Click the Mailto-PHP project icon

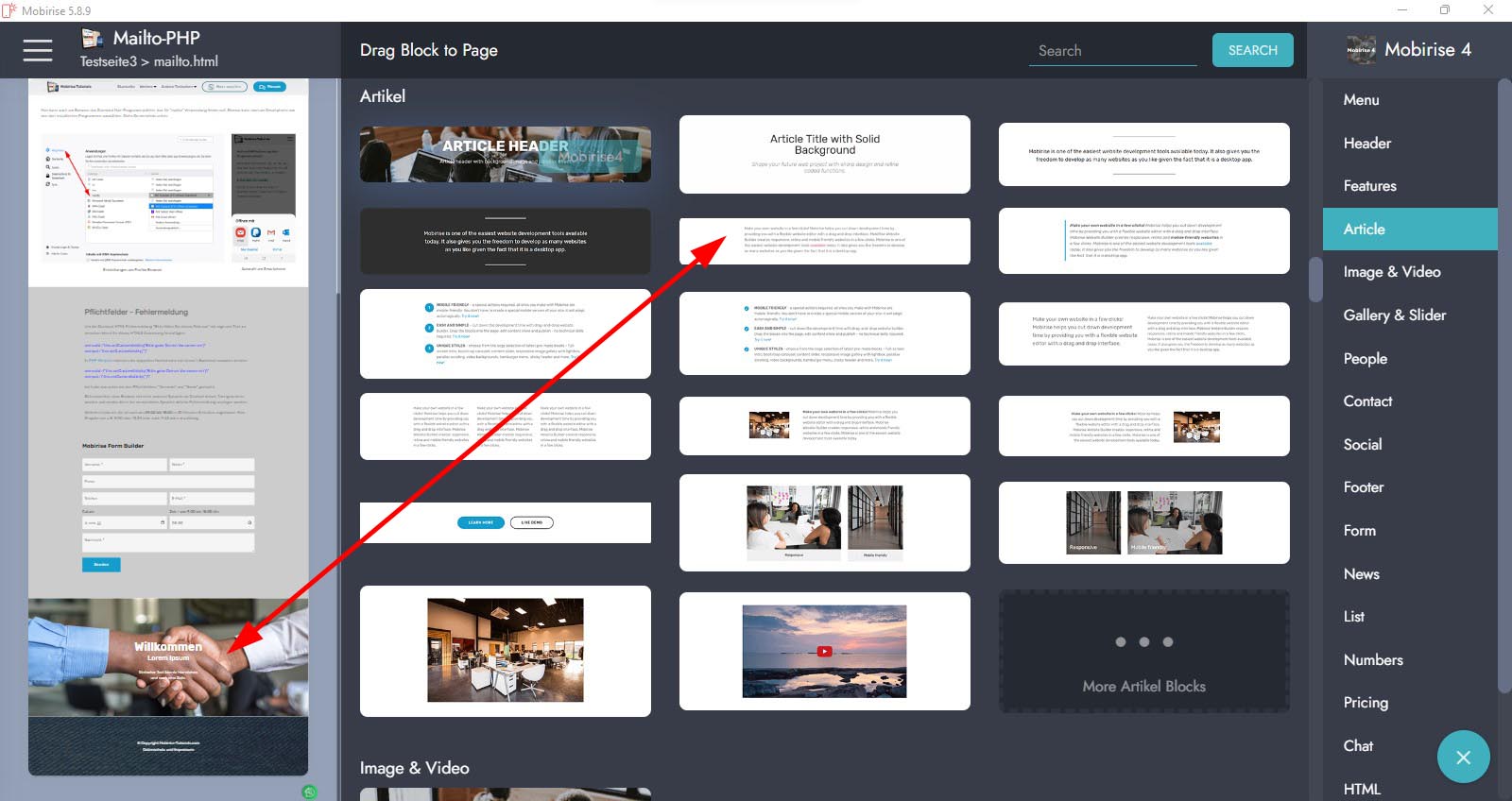click(92, 39)
